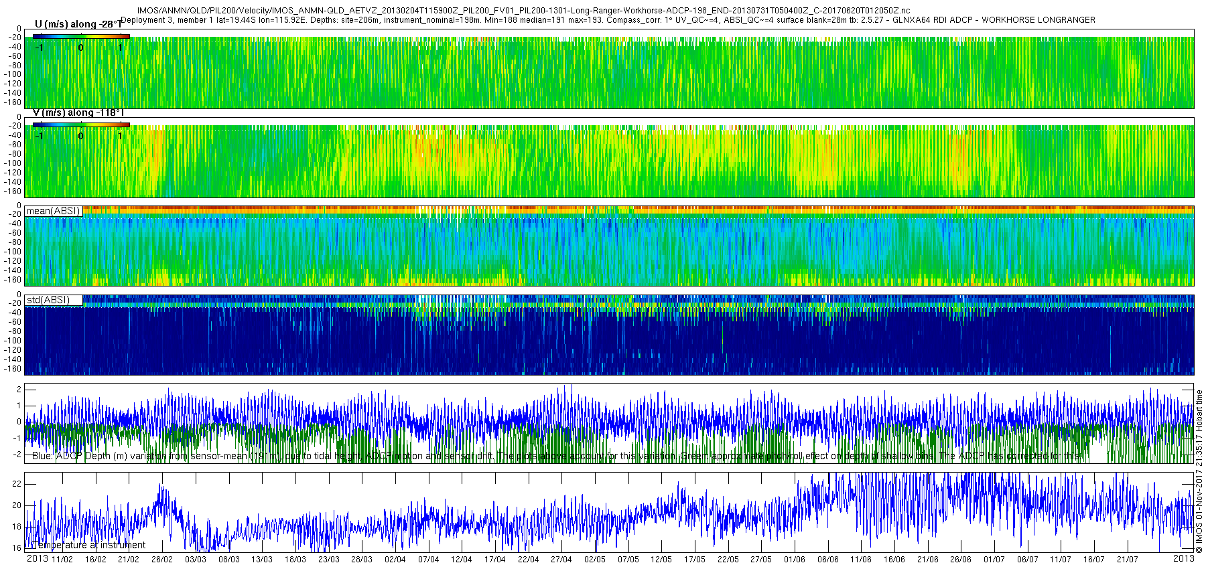
Task: Click the '-160' depth tick of the U panel
Action: point(13,102)
